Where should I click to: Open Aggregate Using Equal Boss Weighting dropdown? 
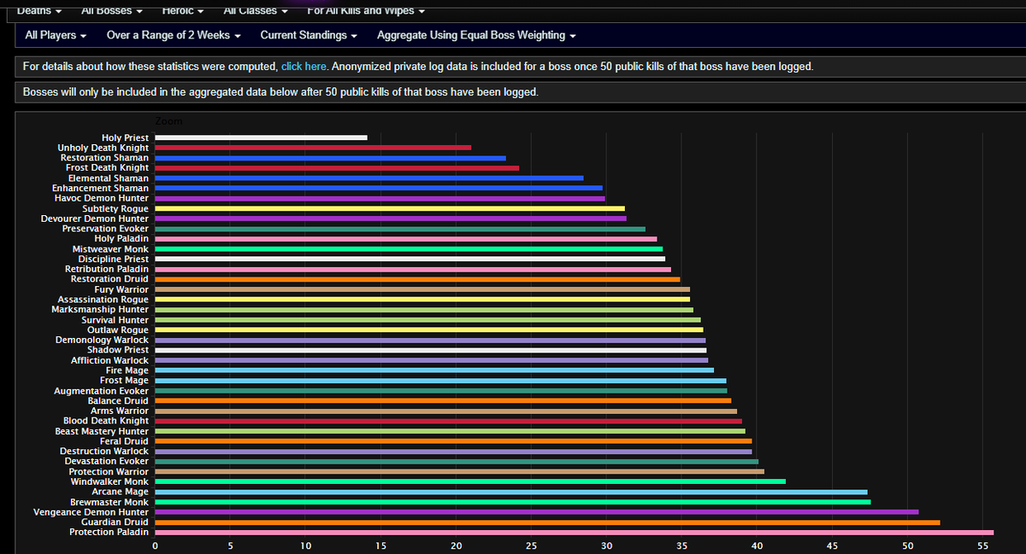click(476, 35)
